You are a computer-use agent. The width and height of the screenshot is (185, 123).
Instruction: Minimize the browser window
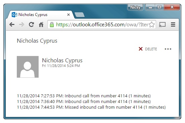coord(150,7)
